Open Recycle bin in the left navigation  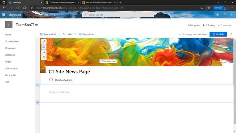point(11,75)
